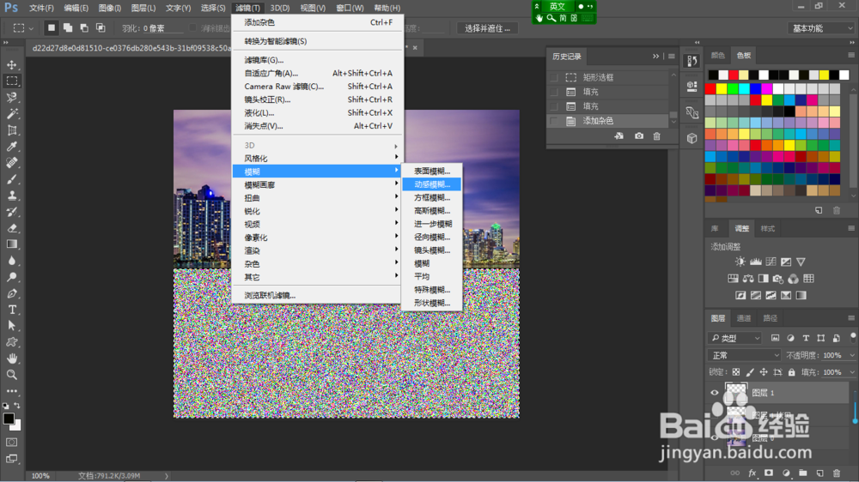Screen dimensions: 859x482
Task: Click zoom level 100% field in status bar
Action: tap(40, 476)
